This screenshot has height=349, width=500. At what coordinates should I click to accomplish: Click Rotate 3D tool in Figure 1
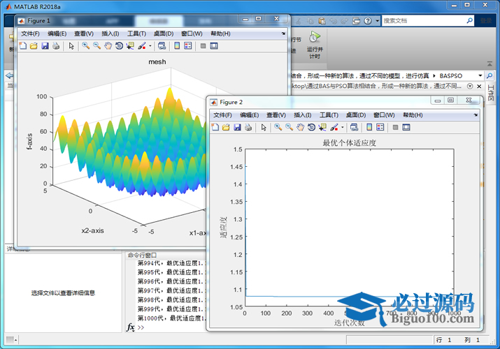[119, 46]
